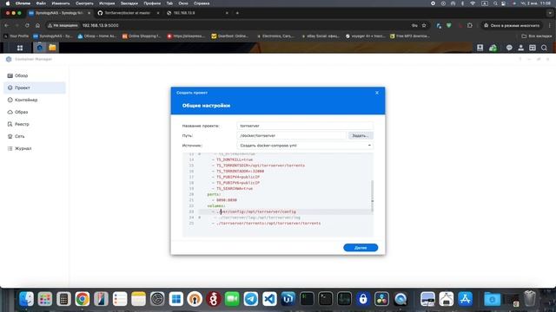Image resolution: width=556 pixels, height=312 pixels.
Task: Open Finder from the Dock
Action: tap(26, 299)
